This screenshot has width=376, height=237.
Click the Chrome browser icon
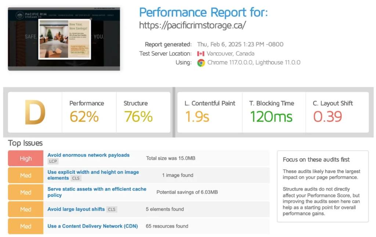coord(201,63)
